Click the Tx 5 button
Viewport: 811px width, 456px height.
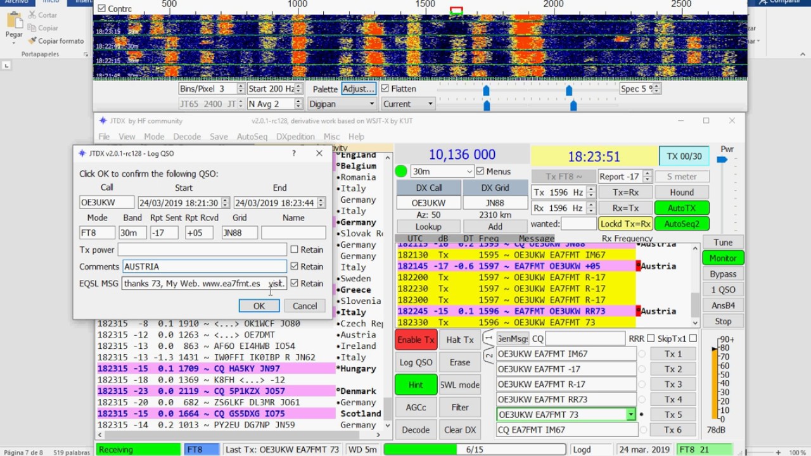[674, 415]
